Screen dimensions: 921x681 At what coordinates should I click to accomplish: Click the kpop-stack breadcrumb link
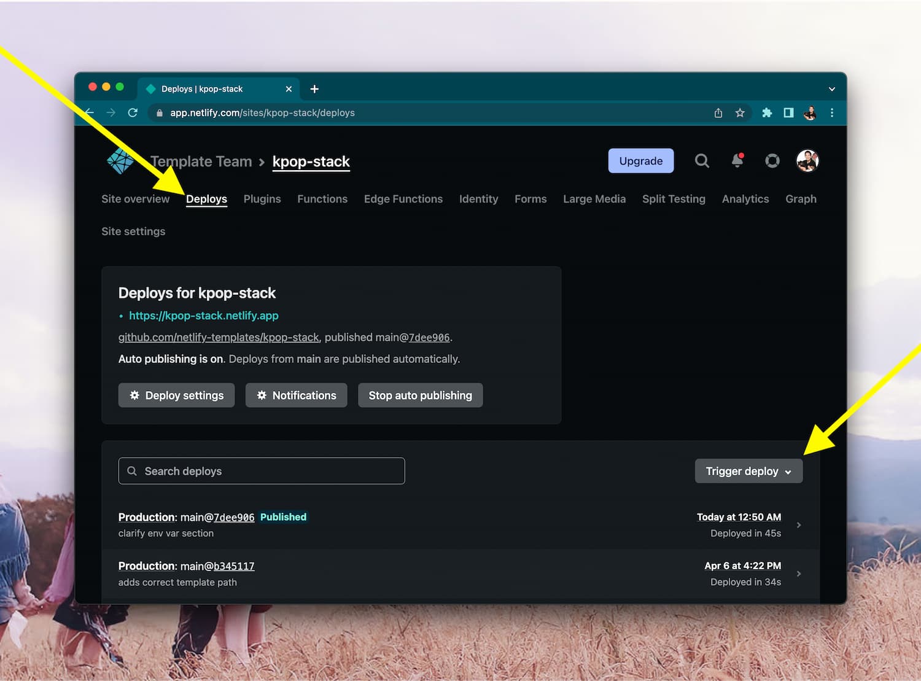tap(311, 161)
